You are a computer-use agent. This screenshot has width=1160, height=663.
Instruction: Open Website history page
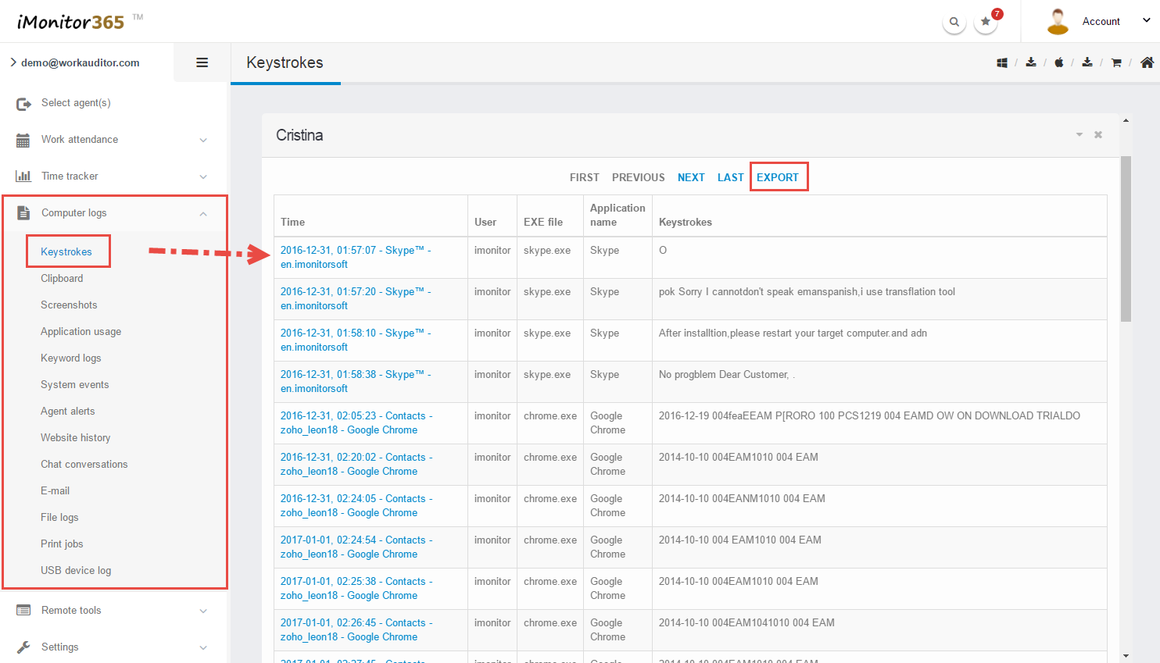tap(75, 438)
